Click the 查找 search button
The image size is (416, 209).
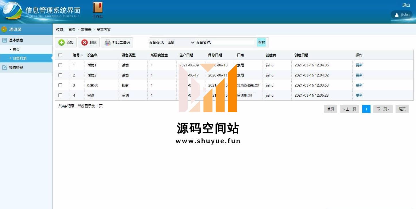[x=261, y=43]
